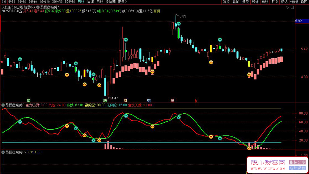Image resolution: width=309 pixels, height=174 pixels.
Task: Click the sell signal icon beside 6.09 peak
Action: pos(179,24)
